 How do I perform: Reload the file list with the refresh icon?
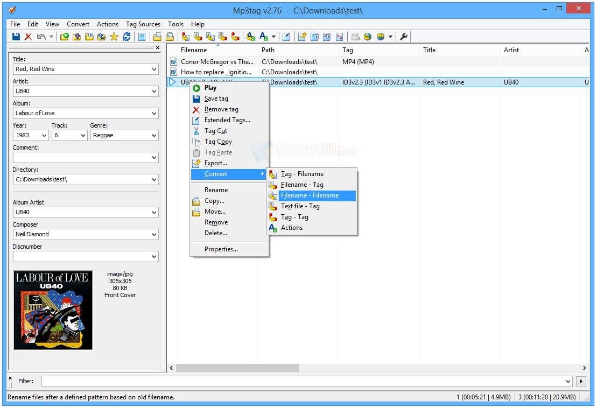point(127,36)
